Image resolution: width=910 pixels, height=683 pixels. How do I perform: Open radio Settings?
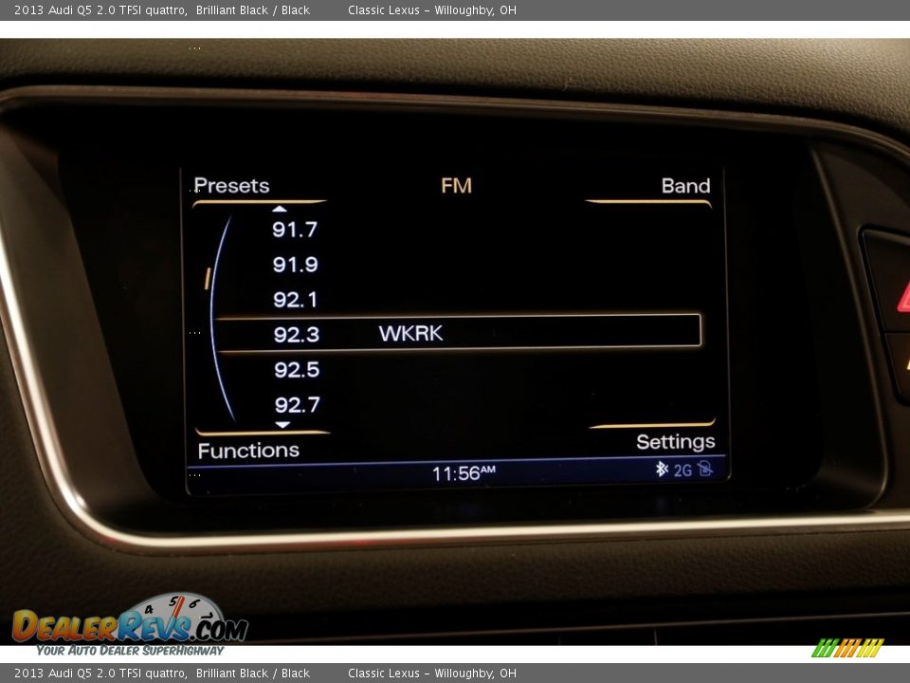click(x=675, y=442)
